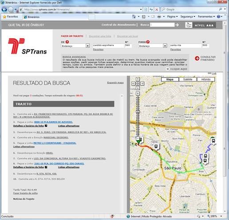This screenshot has width=229, height=220.
Task: Click the destination street field 'santa rita'
Action: 186,45
